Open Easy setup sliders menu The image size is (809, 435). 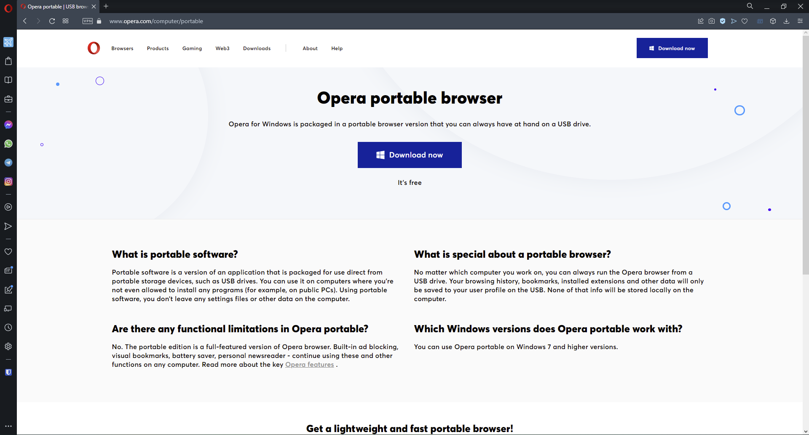pyautogui.click(x=800, y=21)
